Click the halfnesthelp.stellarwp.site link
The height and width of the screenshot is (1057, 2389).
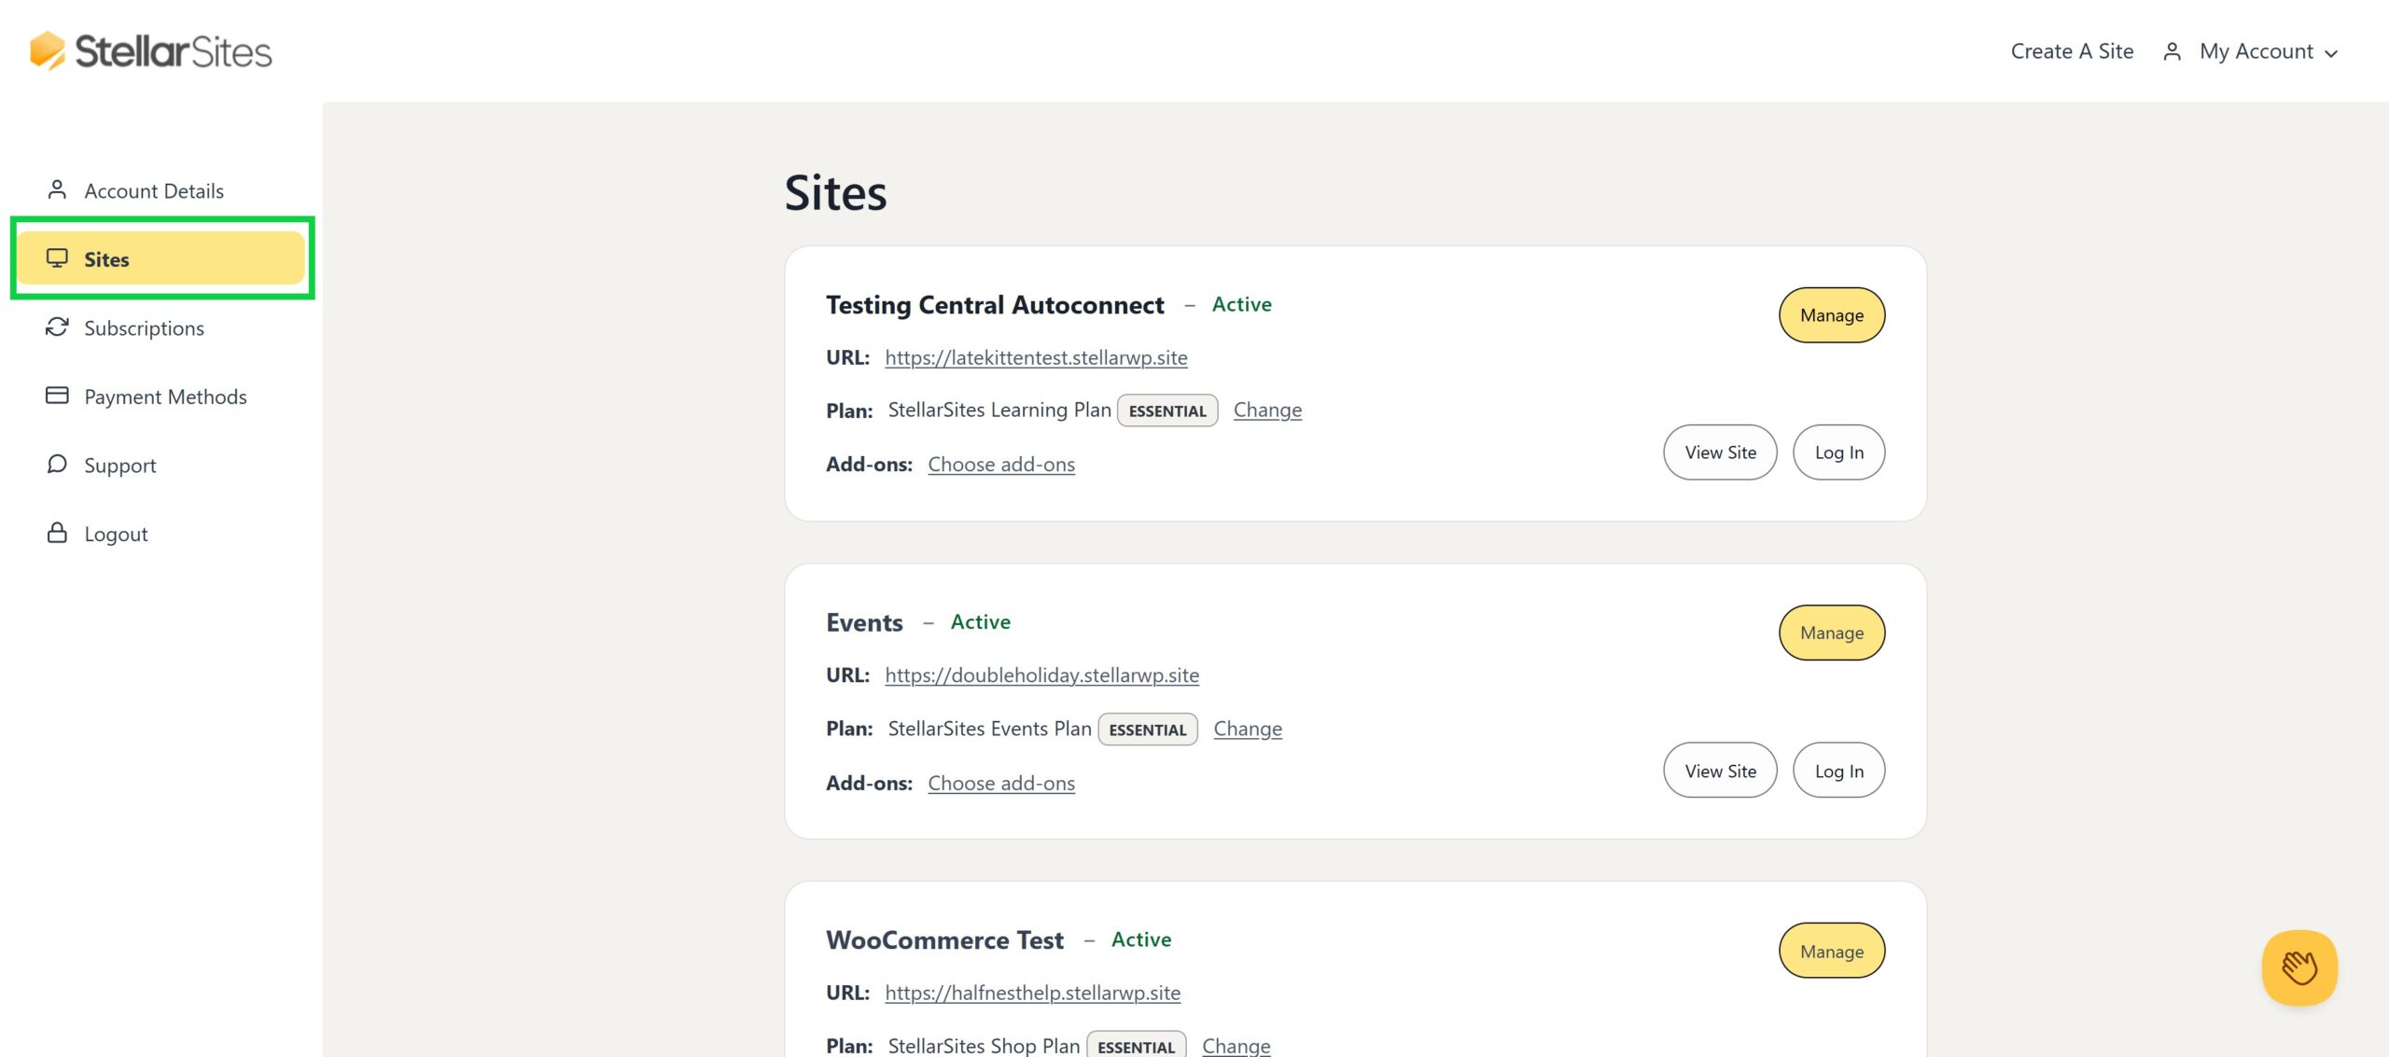pos(1032,993)
